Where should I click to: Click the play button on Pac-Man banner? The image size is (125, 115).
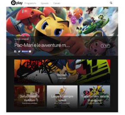tap(105, 46)
